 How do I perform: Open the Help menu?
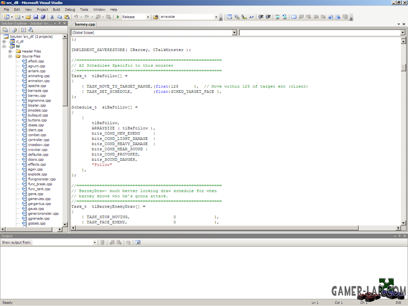114,9
